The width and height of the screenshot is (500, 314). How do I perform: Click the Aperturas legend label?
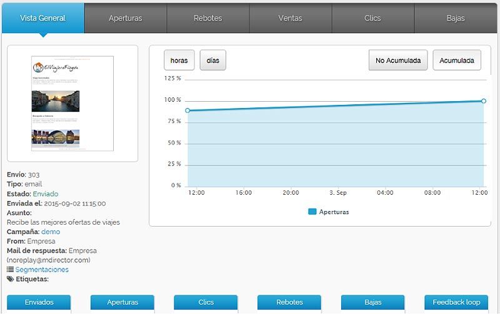[334, 212]
